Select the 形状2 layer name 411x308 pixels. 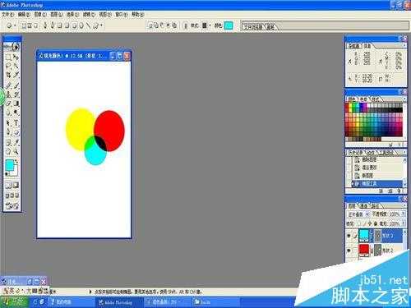(388, 251)
